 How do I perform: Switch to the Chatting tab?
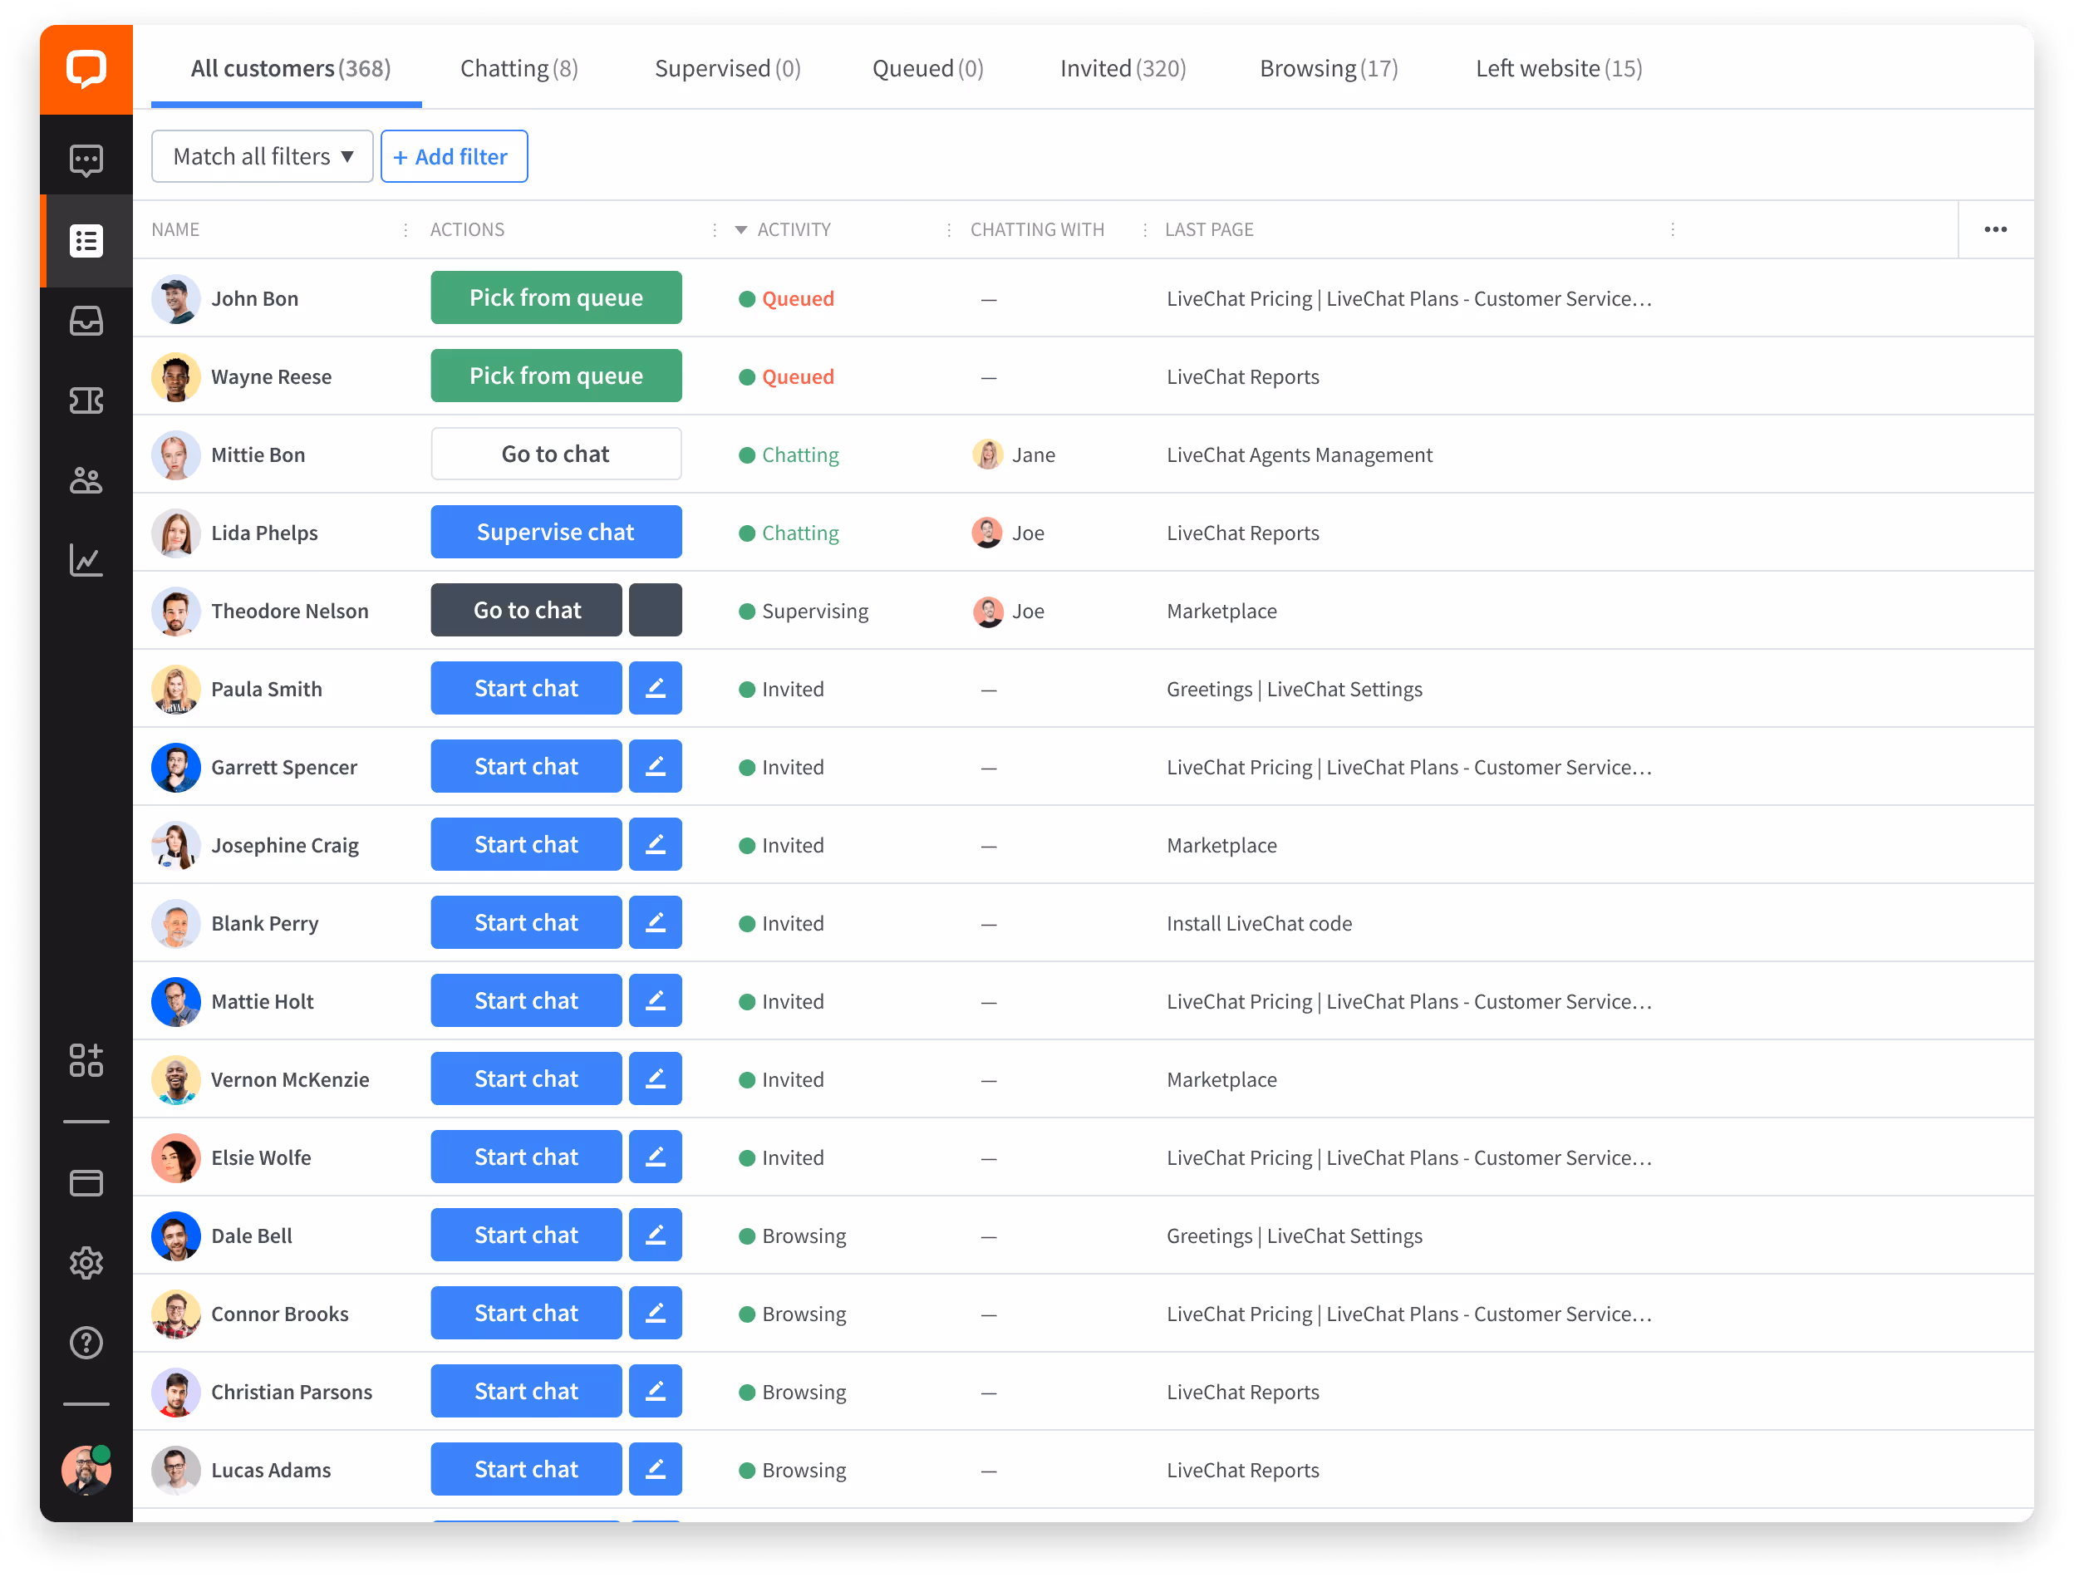point(518,68)
